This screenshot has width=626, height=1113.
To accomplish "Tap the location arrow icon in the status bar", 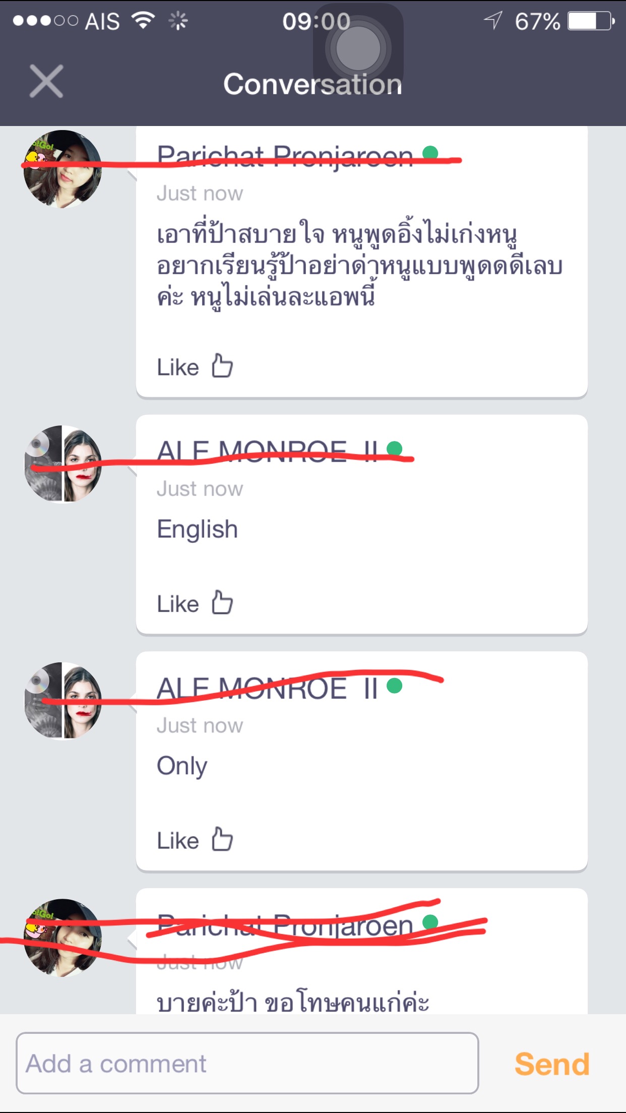I will (x=493, y=21).
